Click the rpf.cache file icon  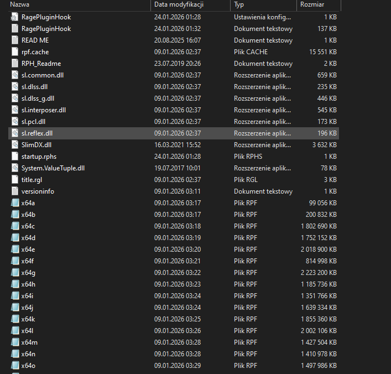15,52
